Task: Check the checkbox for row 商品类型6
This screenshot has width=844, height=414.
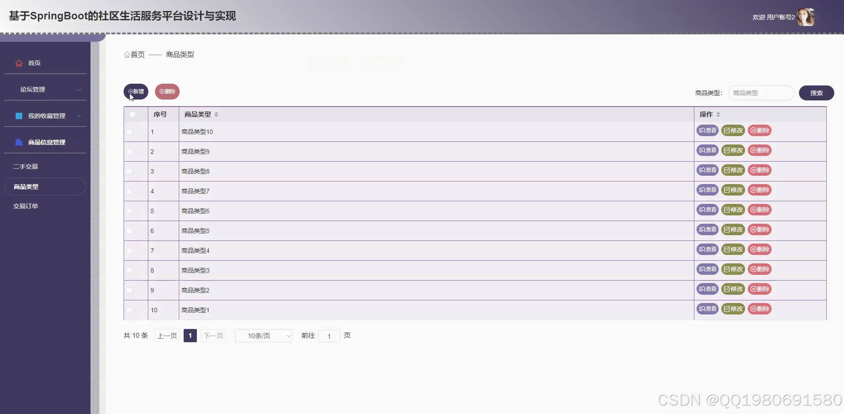Action: tap(129, 211)
